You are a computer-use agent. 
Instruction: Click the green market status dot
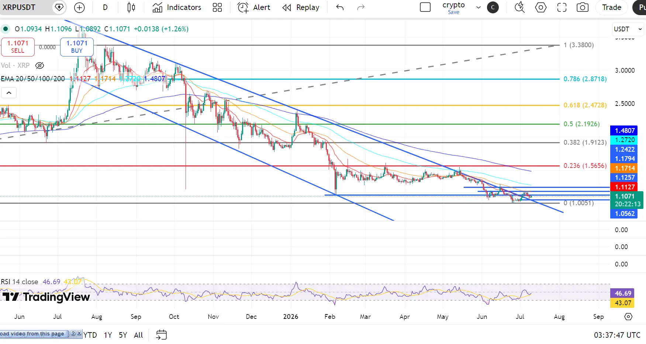click(x=6, y=29)
